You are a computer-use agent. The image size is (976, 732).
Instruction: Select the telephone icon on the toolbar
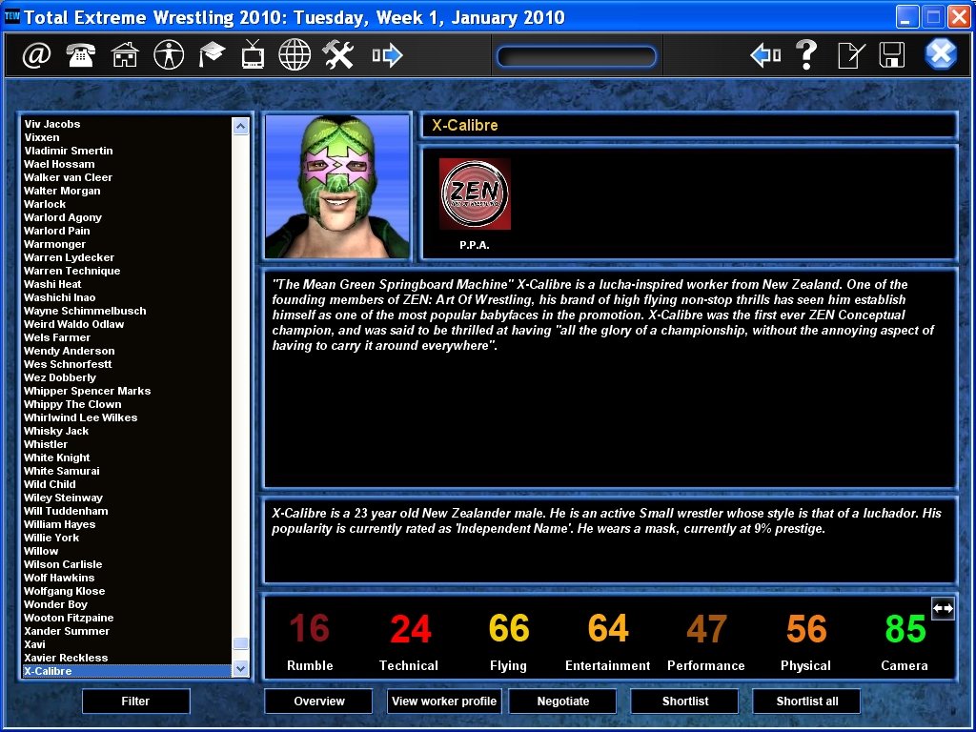coord(80,54)
